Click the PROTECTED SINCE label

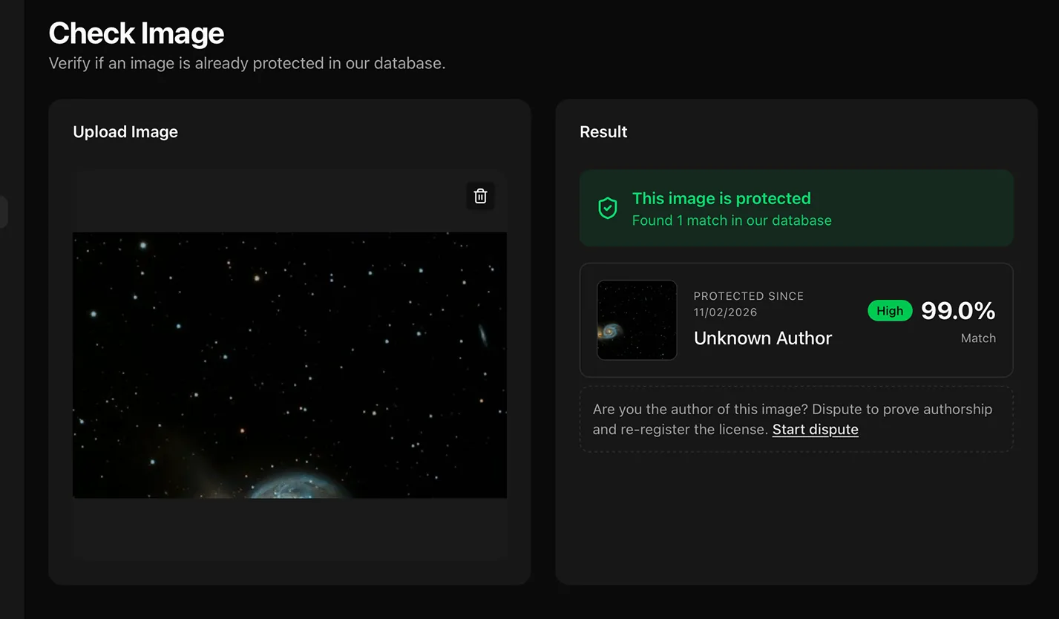(x=749, y=296)
